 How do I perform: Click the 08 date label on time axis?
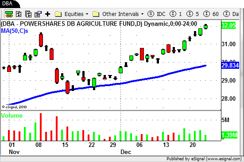[x=39, y=145]
